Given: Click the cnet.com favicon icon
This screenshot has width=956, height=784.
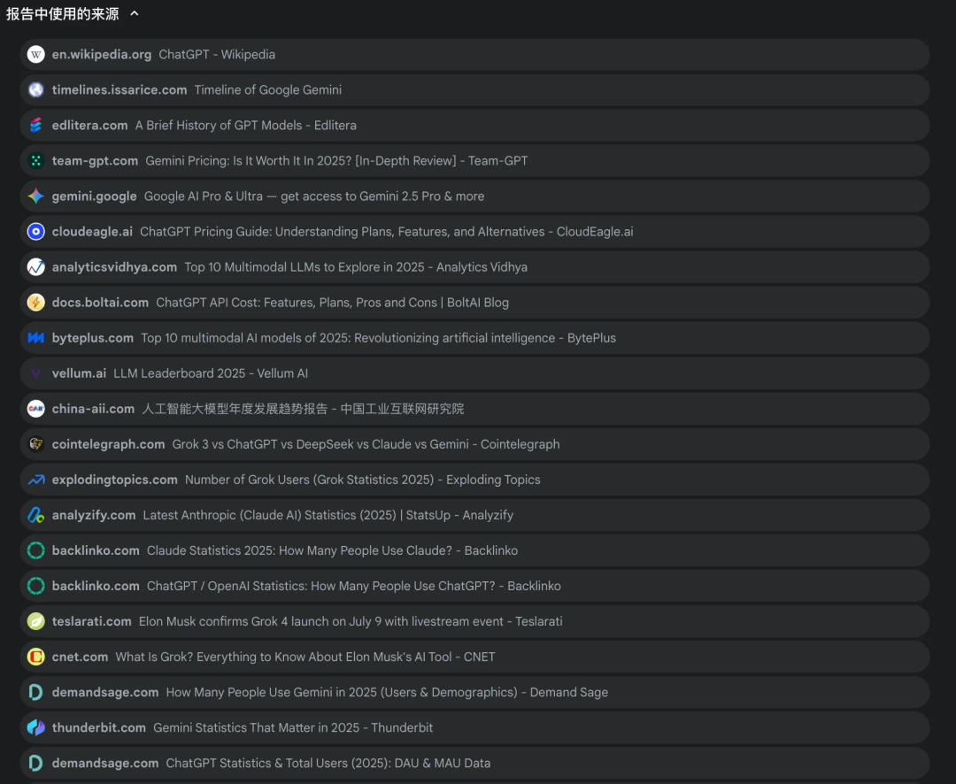Looking at the screenshot, I should coord(36,657).
